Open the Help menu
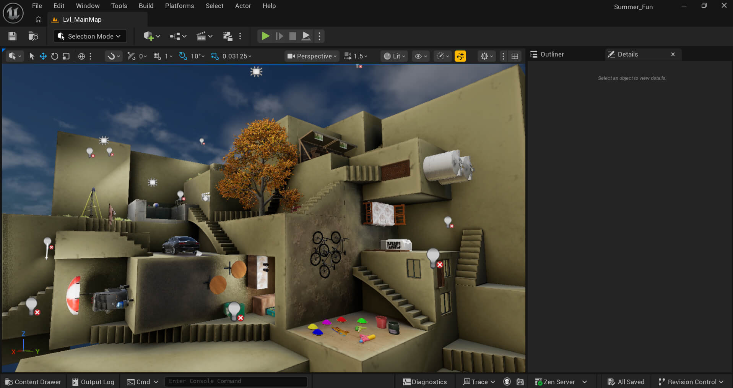Viewport: 733px width, 388px height. (x=269, y=6)
